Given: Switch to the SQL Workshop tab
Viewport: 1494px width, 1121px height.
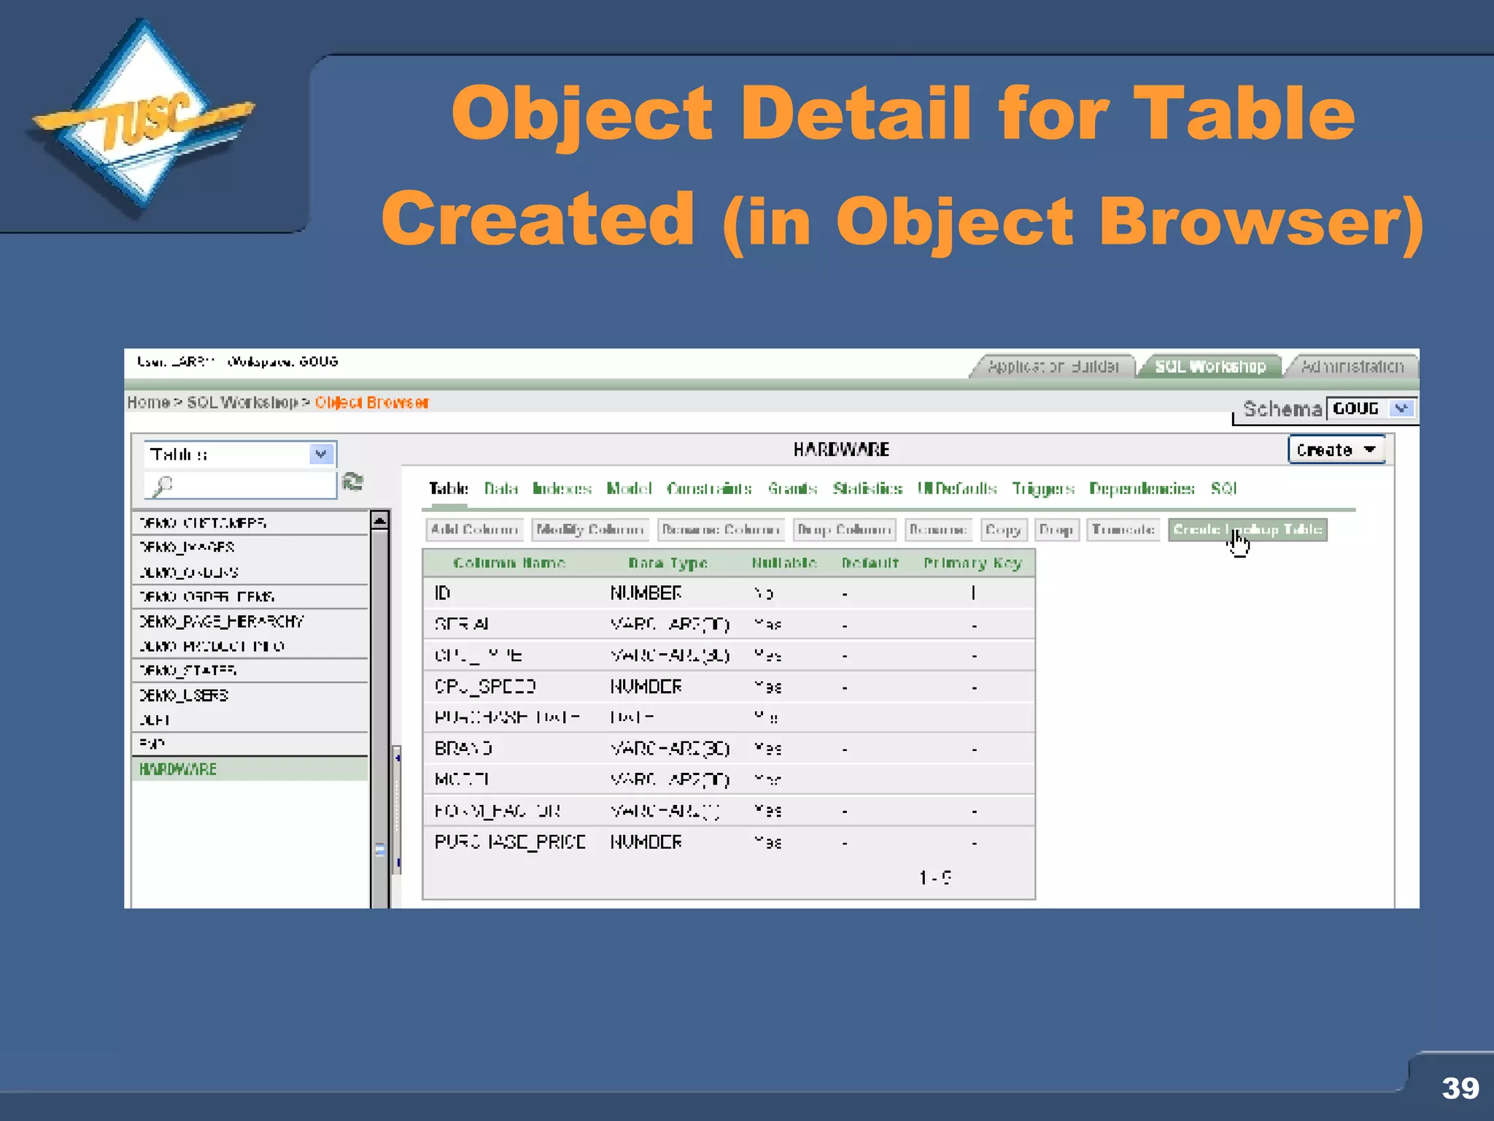Looking at the screenshot, I should point(1210,366).
